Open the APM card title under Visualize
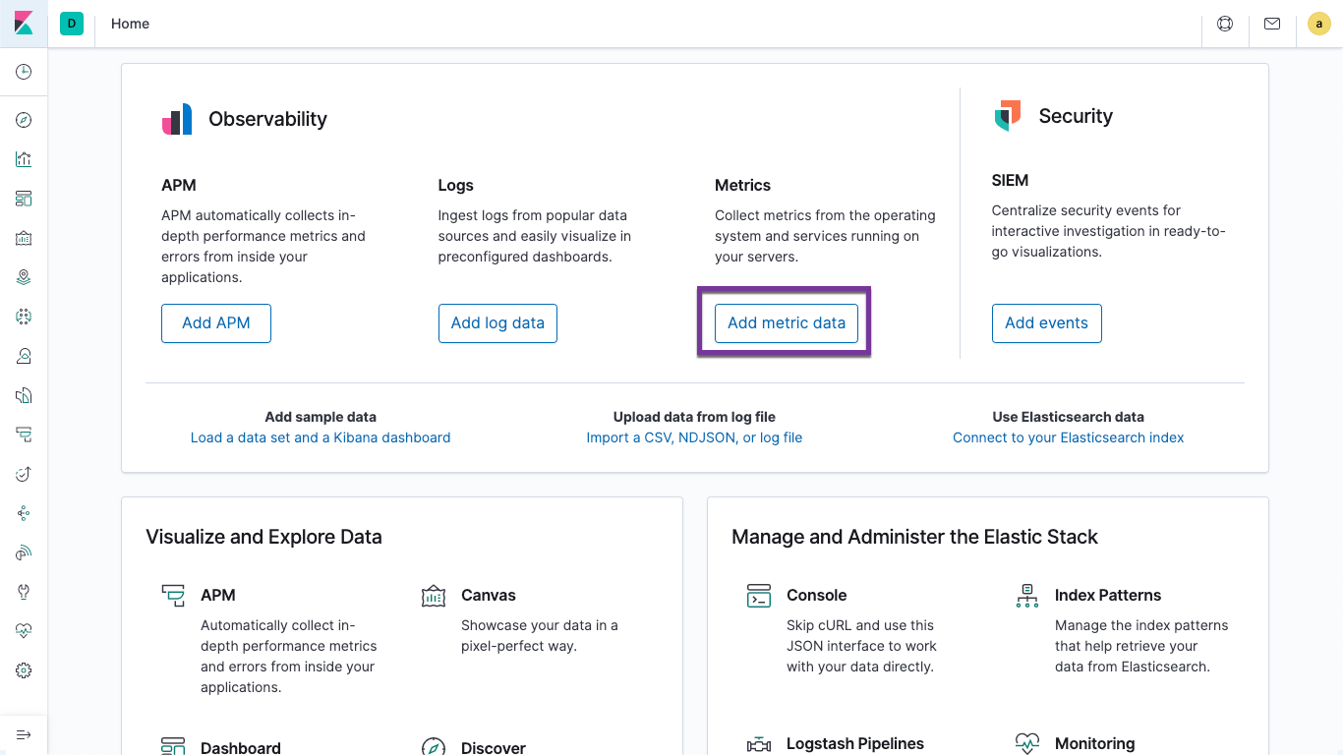This screenshot has width=1343, height=755. coord(218,595)
